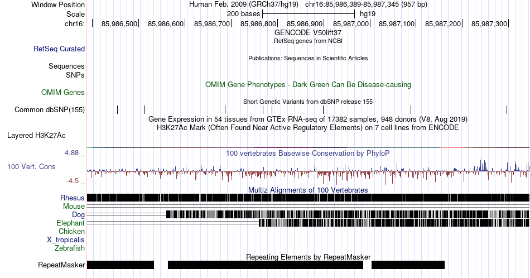Click the 100 Vert. Cons track label

point(31,166)
